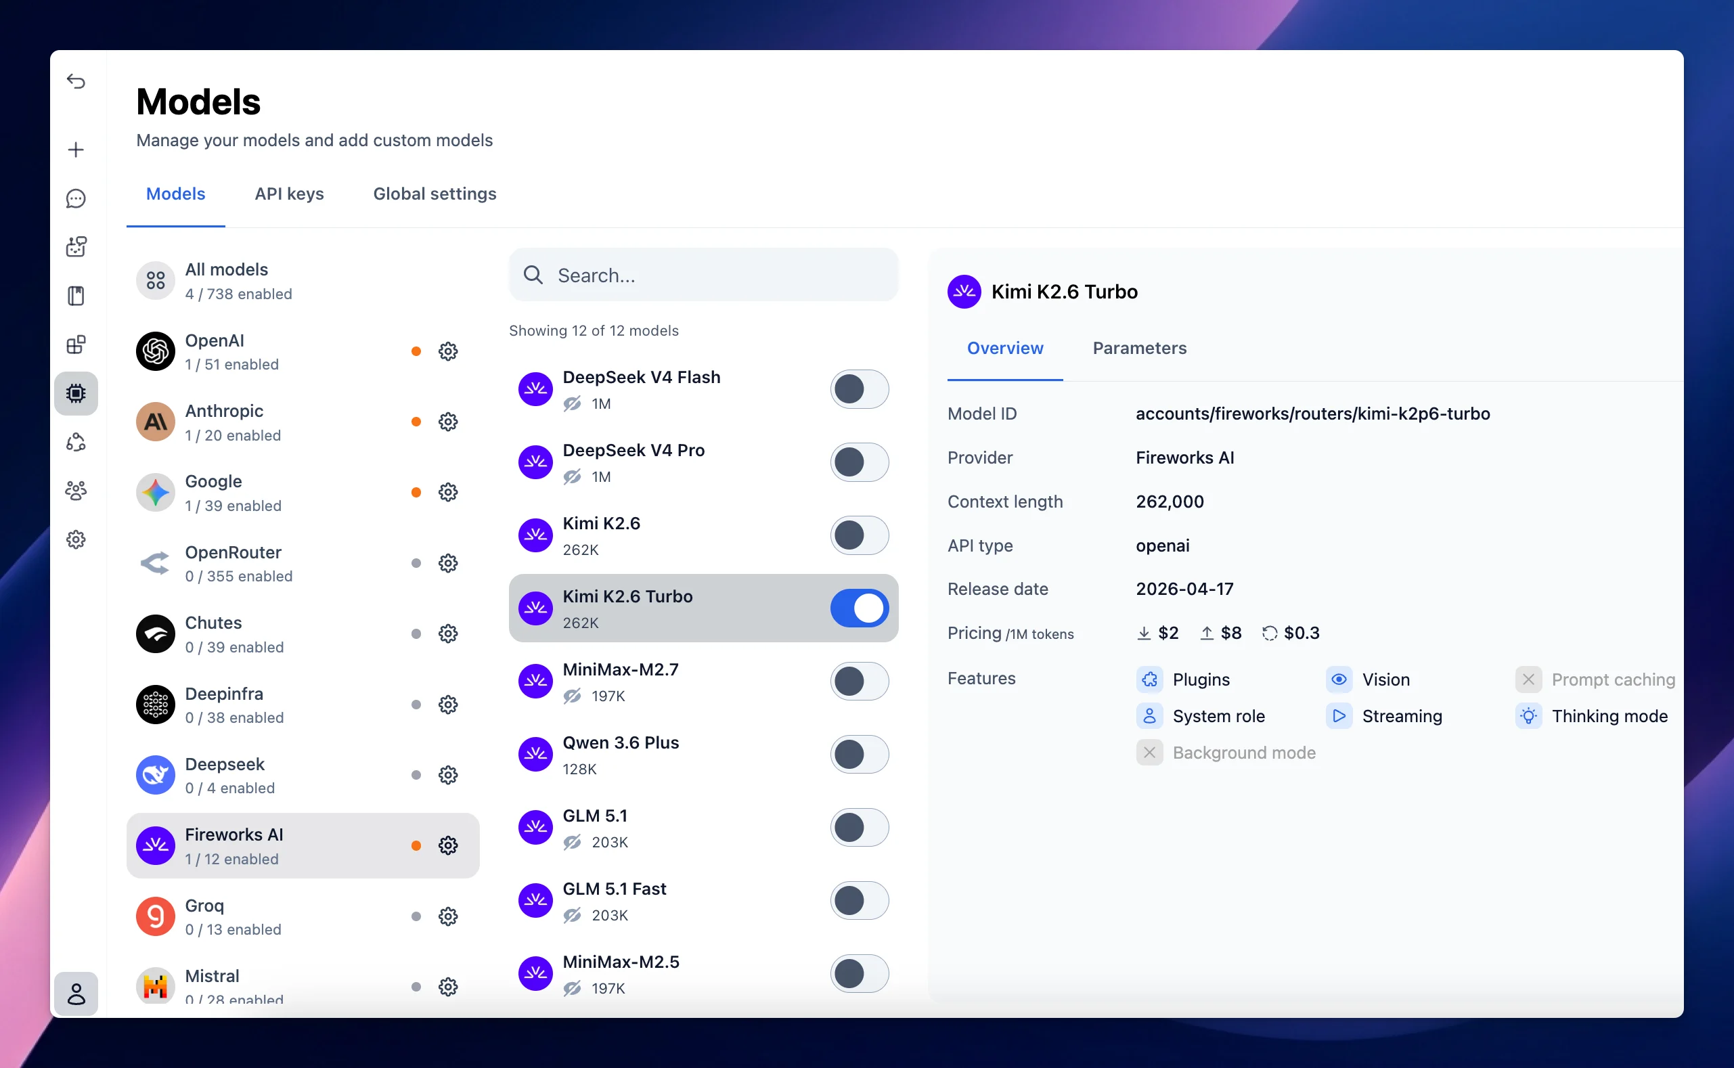Click the 'Showing 12 of 12 models' text
The height and width of the screenshot is (1068, 1734).
coord(594,330)
